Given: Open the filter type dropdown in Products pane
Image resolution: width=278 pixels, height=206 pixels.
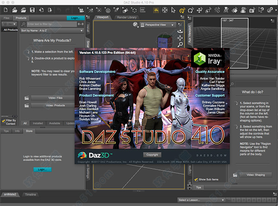Looking at the screenshot, I should [x=9, y=24].
